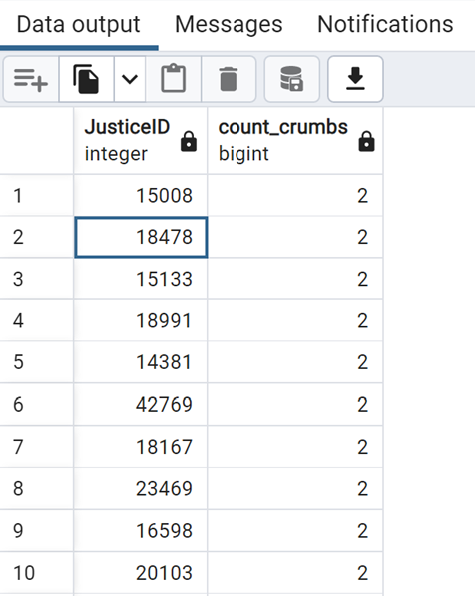Click the cell with value 42769

pyautogui.click(x=141, y=404)
